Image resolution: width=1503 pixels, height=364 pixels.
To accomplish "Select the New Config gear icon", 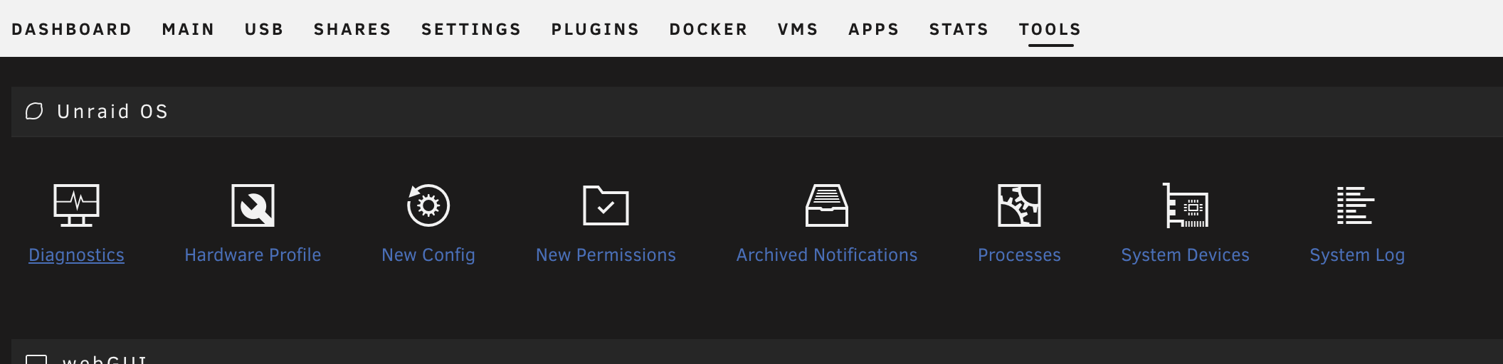I will click(428, 205).
